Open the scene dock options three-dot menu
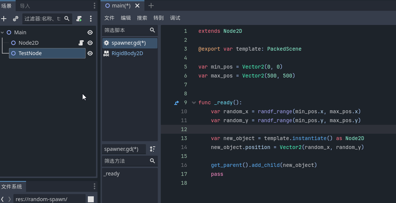Screen dimensions: 396x203 pos(91,19)
